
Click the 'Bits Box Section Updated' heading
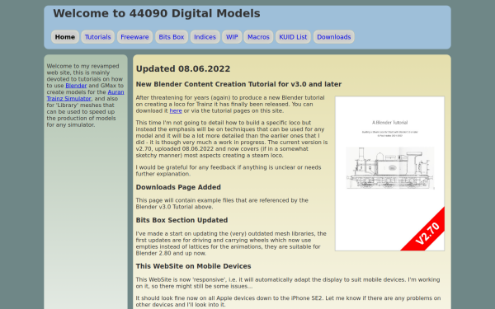pos(181,220)
